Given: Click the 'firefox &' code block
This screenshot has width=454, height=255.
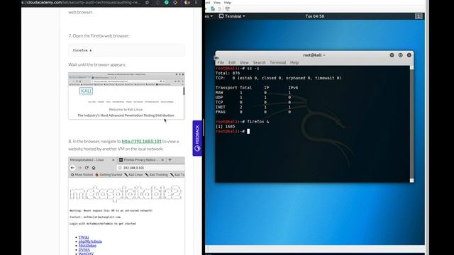Looking at the screenshot, I should 126,50.
